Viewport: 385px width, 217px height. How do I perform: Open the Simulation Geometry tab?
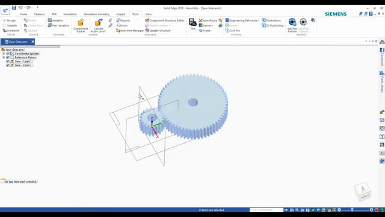(96, 14)
